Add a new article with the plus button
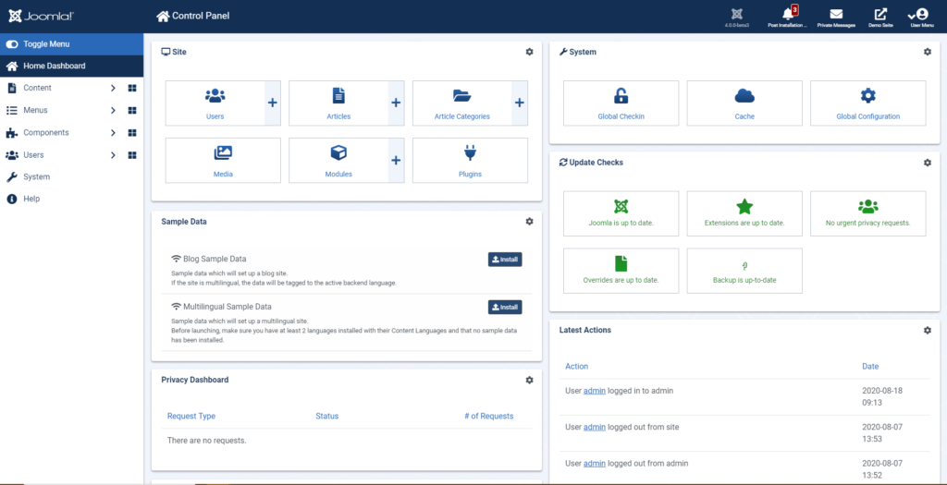 pyautogui.click(x=396, y=103)
